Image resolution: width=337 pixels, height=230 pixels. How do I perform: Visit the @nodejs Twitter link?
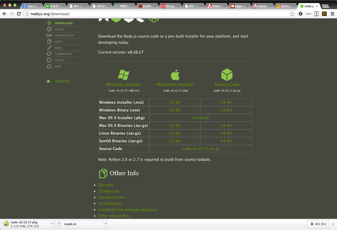point(63,81)
